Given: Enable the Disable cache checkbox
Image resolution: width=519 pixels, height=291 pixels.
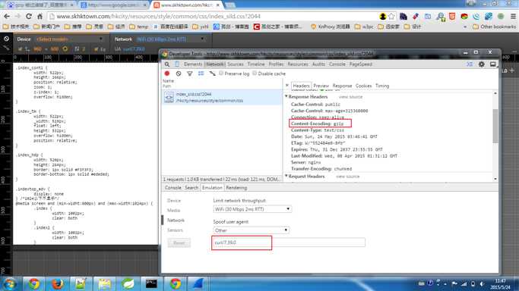Looking at the screenshot, I should pyautogui.click(x=255, y=74).
